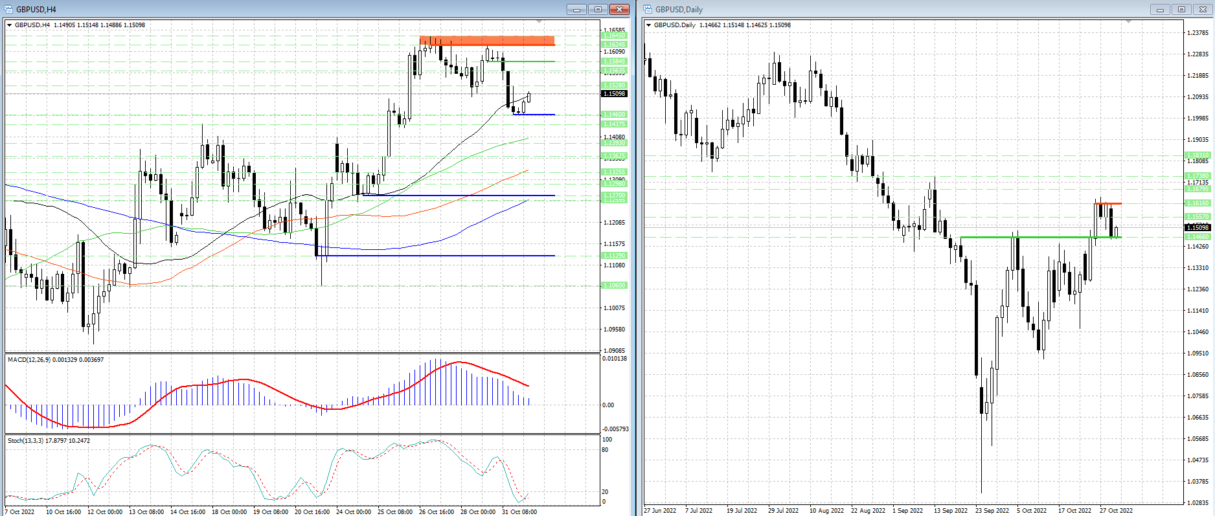Viewport: 1215px width, 516px height.
Task: Click the GBPUSD,Daily window chart icon
Action: pyautogui.click(x=648, y=9)
